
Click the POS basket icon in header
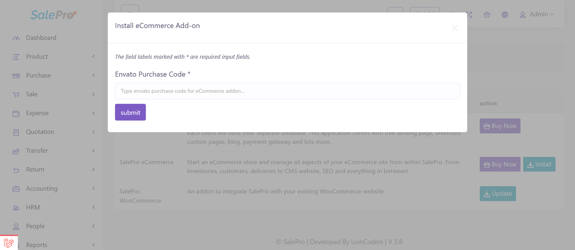(487, 15)
